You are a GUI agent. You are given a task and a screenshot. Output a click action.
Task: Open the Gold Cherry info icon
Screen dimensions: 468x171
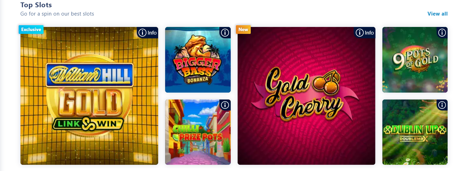[x=365, y=33]
